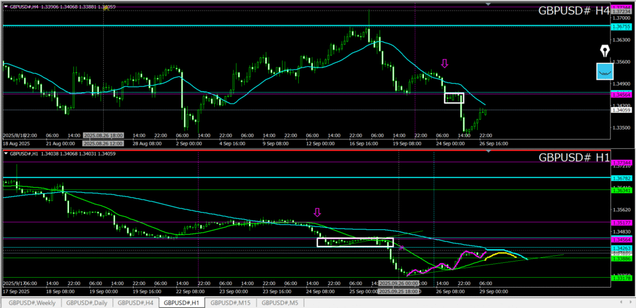The height and width of the screenshot is (308, 636).
Task: Switch to the GBPUSD#,Daily tab
Action: (85, 303)
